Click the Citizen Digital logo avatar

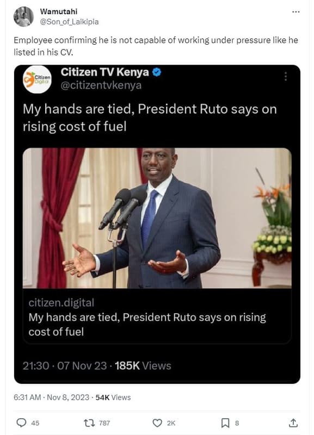click(37, 79)
